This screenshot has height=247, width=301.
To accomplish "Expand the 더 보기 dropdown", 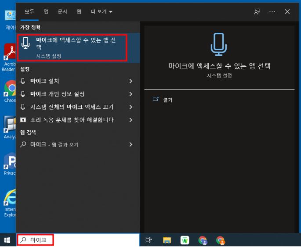I will tap(102, 11).
